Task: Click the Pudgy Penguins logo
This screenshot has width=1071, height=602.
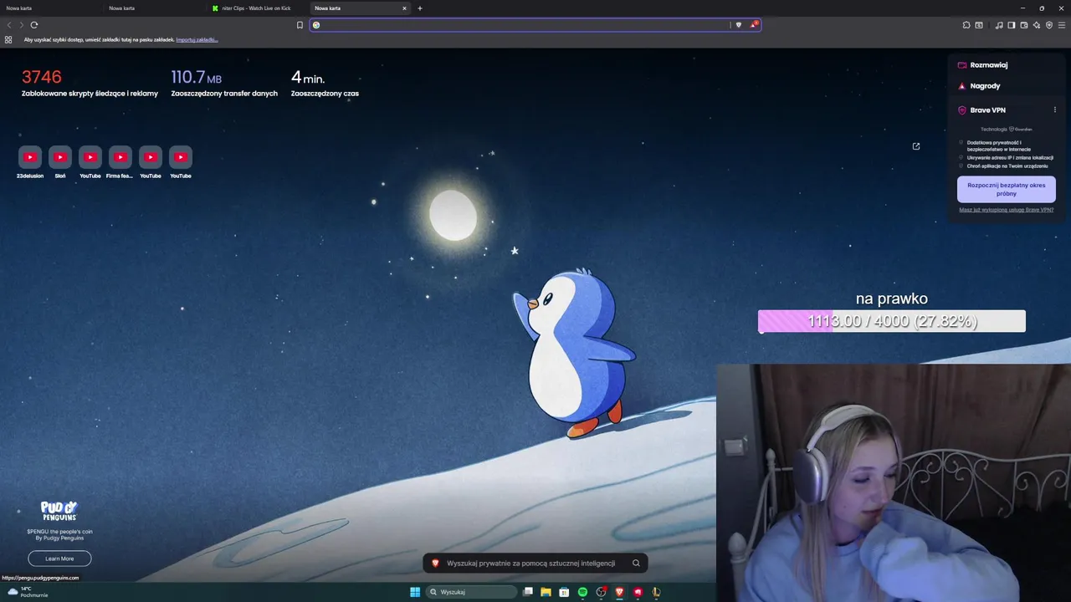Action: [x=59, y=511]
